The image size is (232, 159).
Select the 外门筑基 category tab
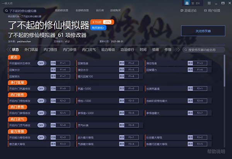click(31, 50)
